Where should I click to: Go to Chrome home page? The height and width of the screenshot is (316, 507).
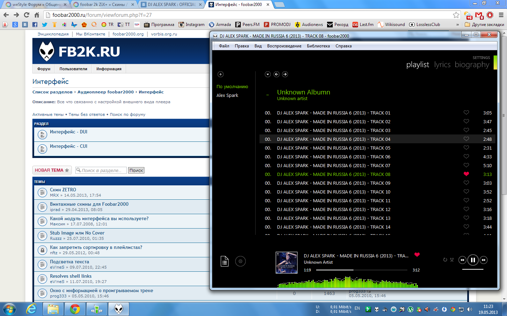(x=37, y=15)
